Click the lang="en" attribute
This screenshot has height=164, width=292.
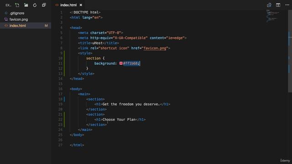click(91, 17)
